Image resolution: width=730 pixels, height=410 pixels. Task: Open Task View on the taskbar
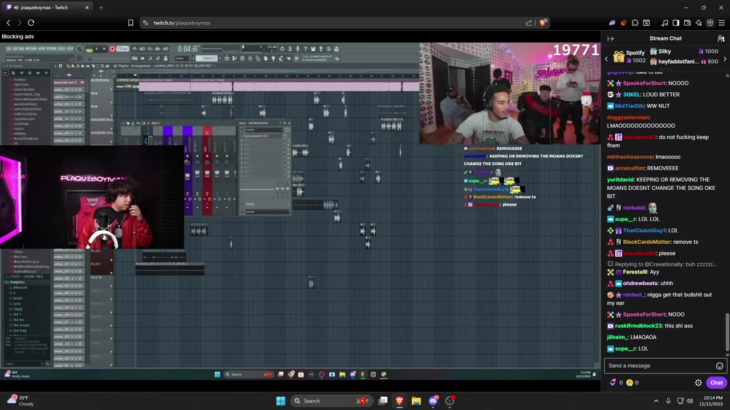click(383, 401)
